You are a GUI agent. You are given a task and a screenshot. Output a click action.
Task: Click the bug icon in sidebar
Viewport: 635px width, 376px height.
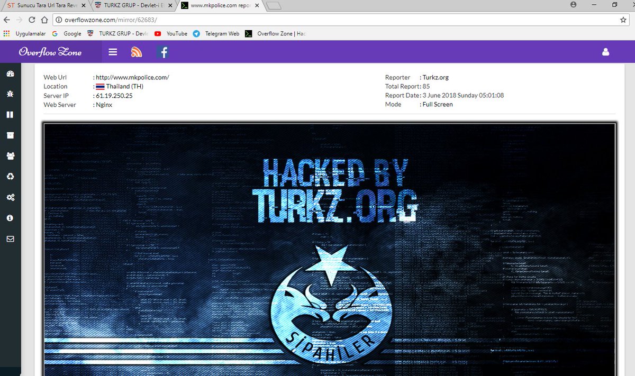tap(10, 94)
